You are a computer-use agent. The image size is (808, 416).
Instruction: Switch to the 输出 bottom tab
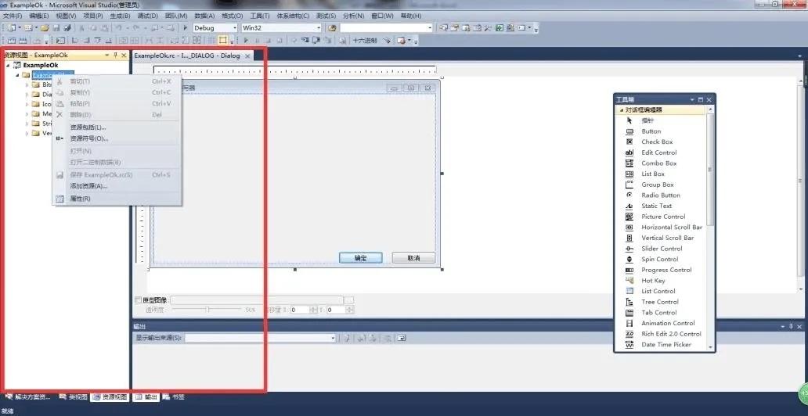coord(147,397)
